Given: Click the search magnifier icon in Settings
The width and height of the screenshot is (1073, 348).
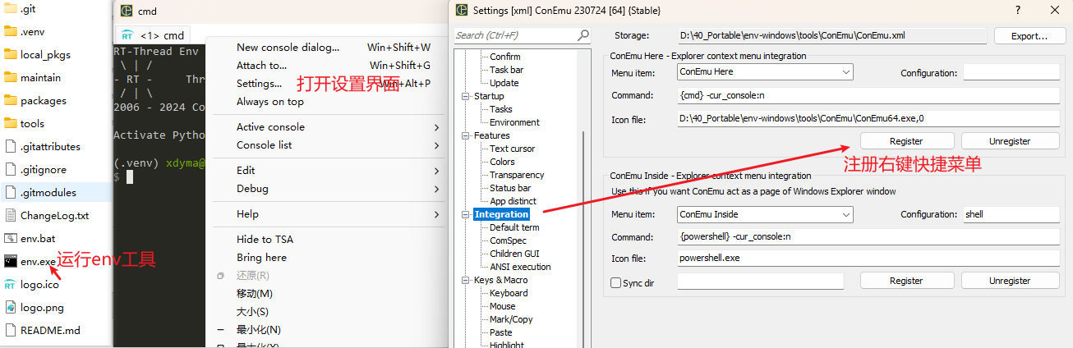Looking at the screenshot, I should coord(583,35).
